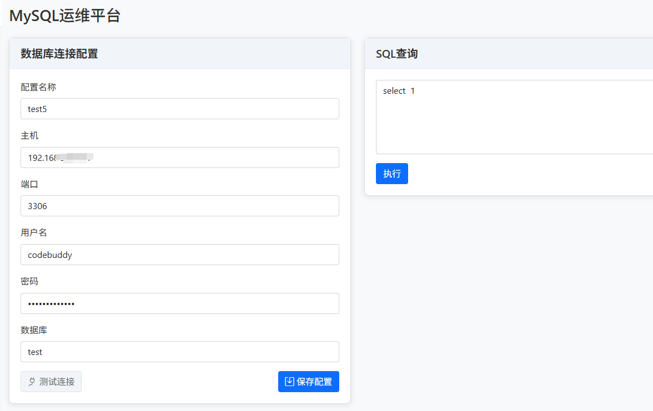653x411 pixels.
Task: Click inside the SQL query textarea
Action: [x=514, y=117]
